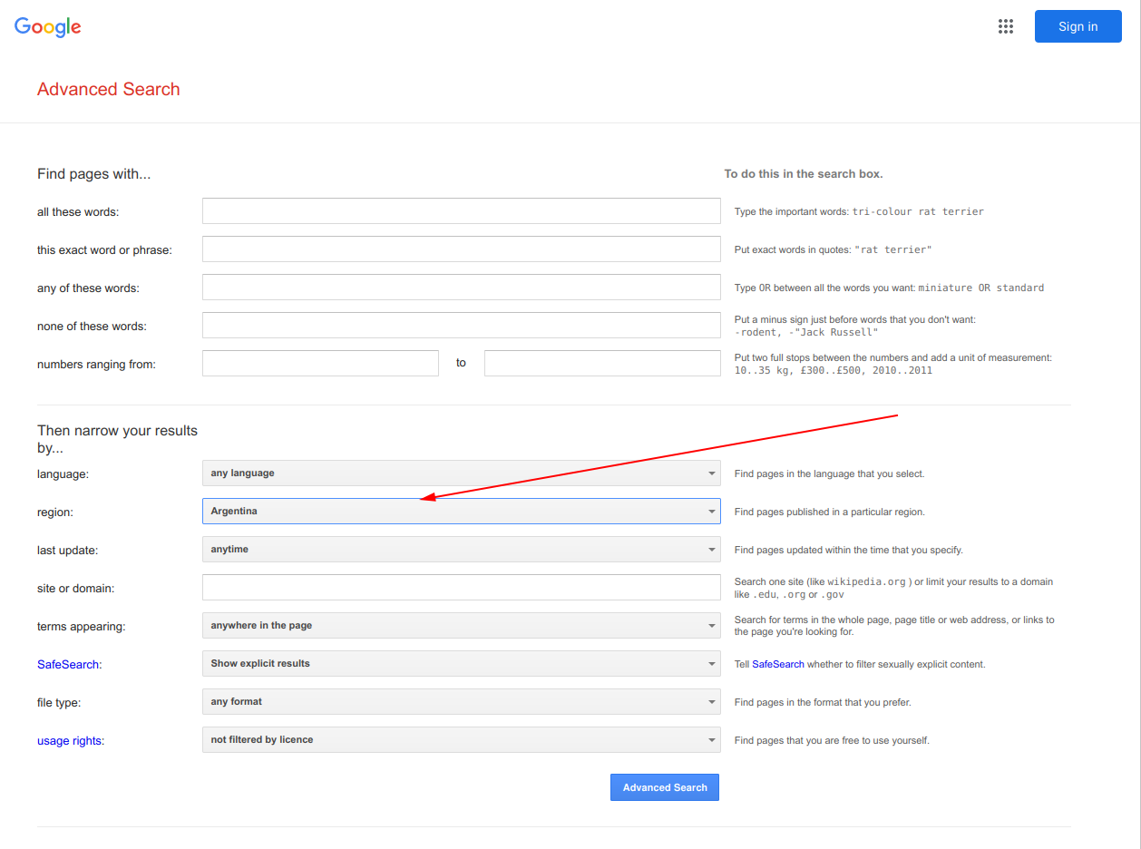Screen dimensions: 1141x849
Task: Open the region dropdown showing Argentina
Action: 462,512
